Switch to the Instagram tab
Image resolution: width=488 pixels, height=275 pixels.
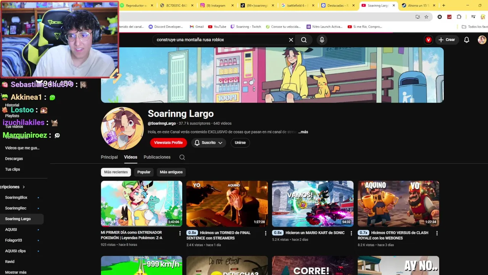(x=216, y=5)
